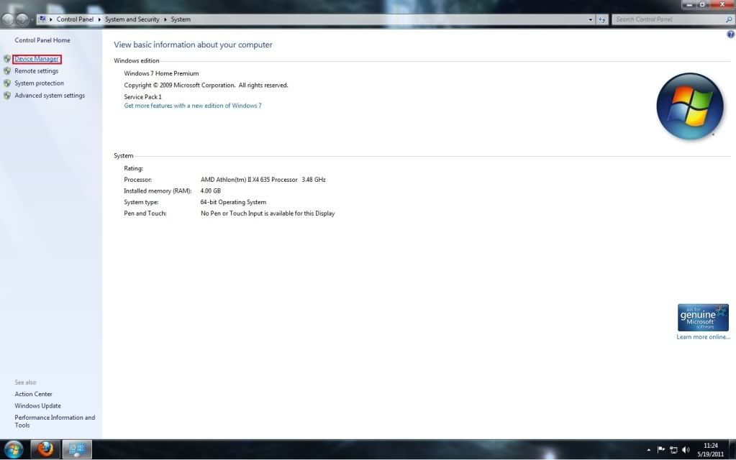This screenshot has height=460, width=736.
Task: Expand the arrow before the Control Panel breadcrumb
Action: tap(50, 19)
